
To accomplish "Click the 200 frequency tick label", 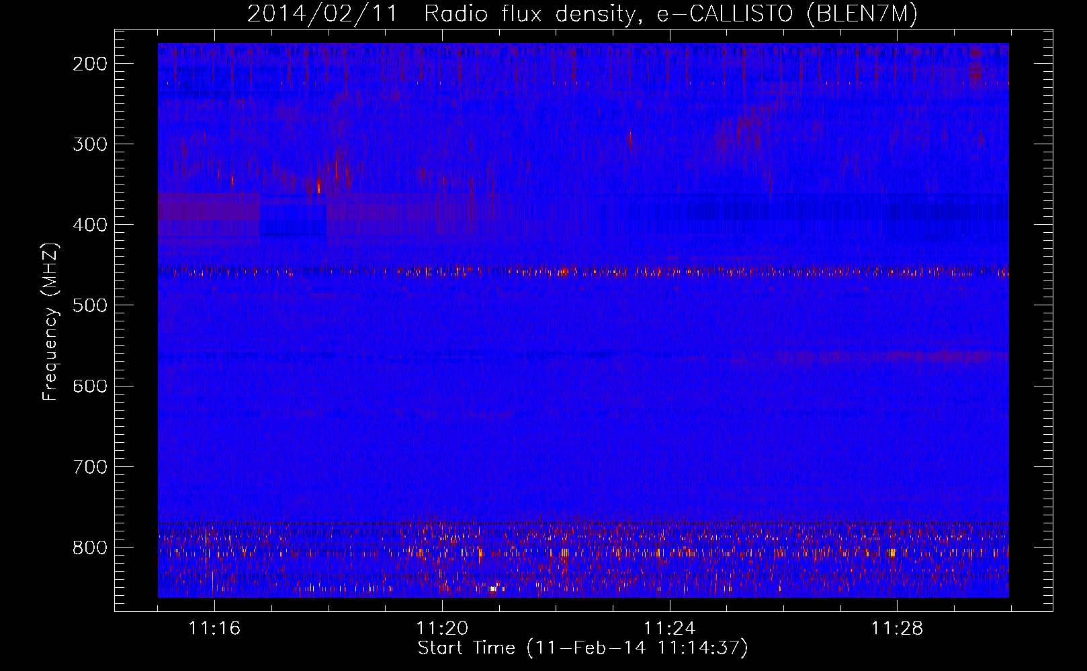I will coord(89,64).
